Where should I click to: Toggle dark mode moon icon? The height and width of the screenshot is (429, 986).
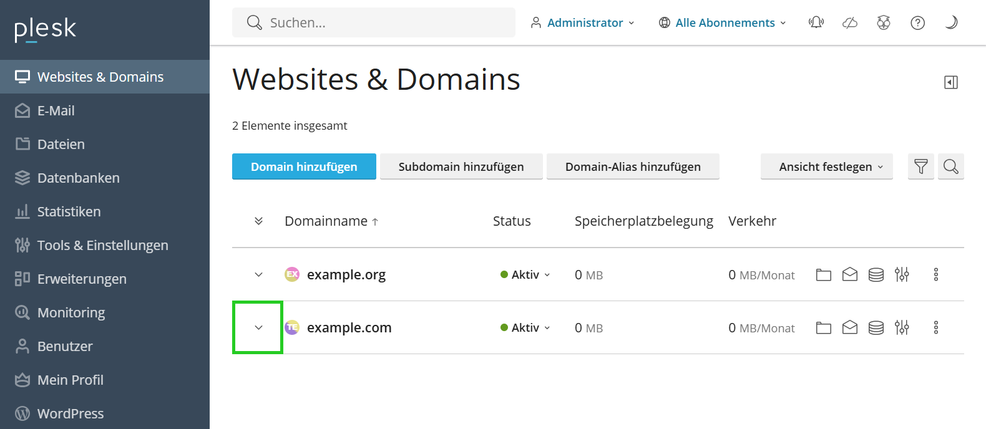[x=951, y=23]
